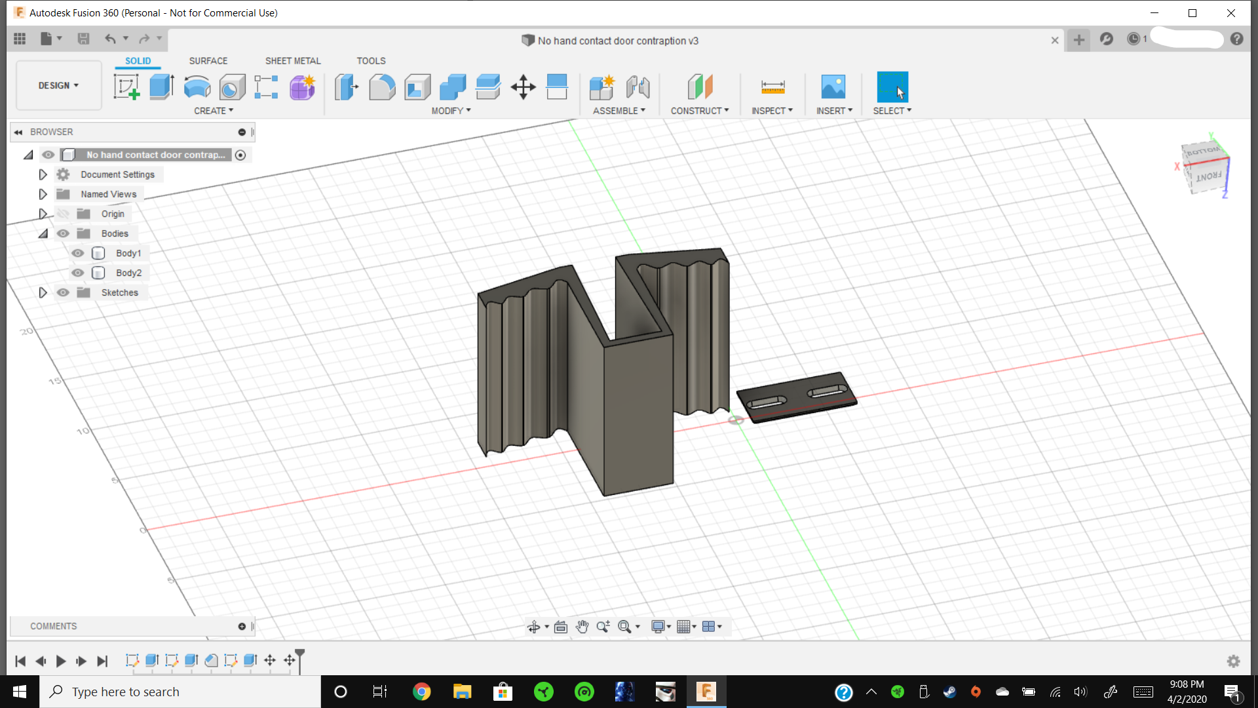Click the New Component icon
Image resolution: width=1258 pixels, height=708 pixels.
(x=601, y=87)
